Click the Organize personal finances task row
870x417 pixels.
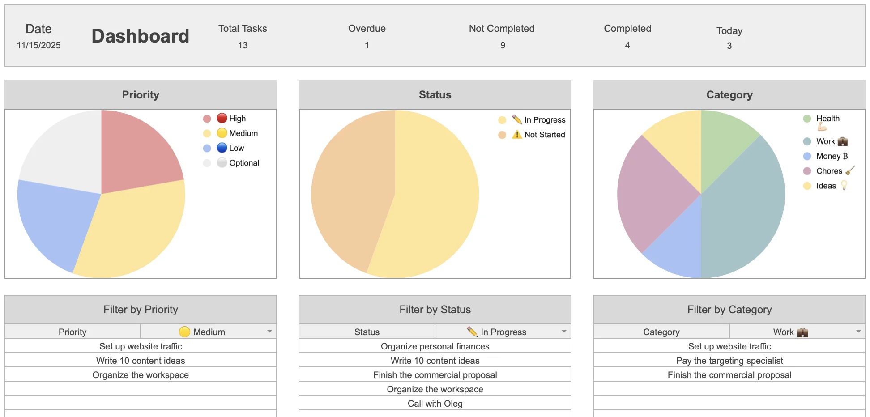[x=435, y=346]
